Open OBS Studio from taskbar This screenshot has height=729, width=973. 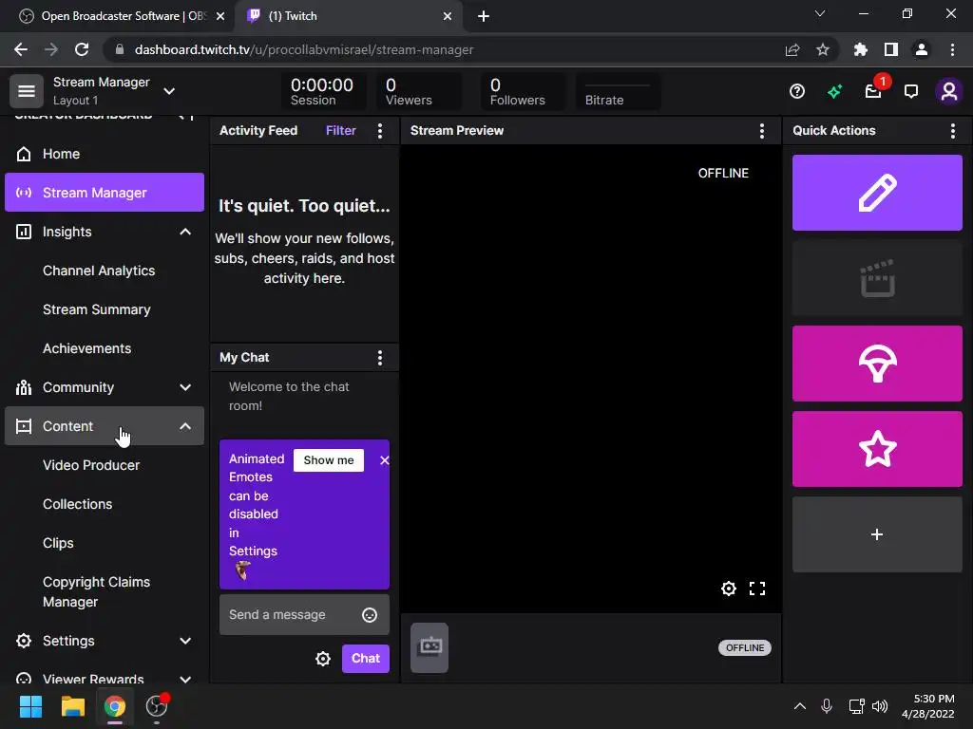[x=157, y=706]
